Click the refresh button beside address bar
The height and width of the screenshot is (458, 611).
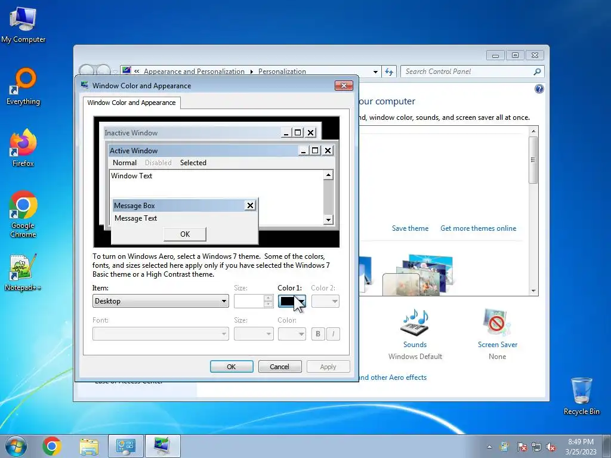click(389, 72)
